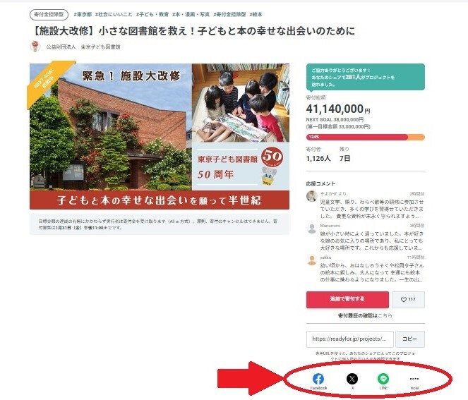The height and width of the screenshot is (400, 468).
Task: Select the project URL text field
Action: [x=350, y=339]
